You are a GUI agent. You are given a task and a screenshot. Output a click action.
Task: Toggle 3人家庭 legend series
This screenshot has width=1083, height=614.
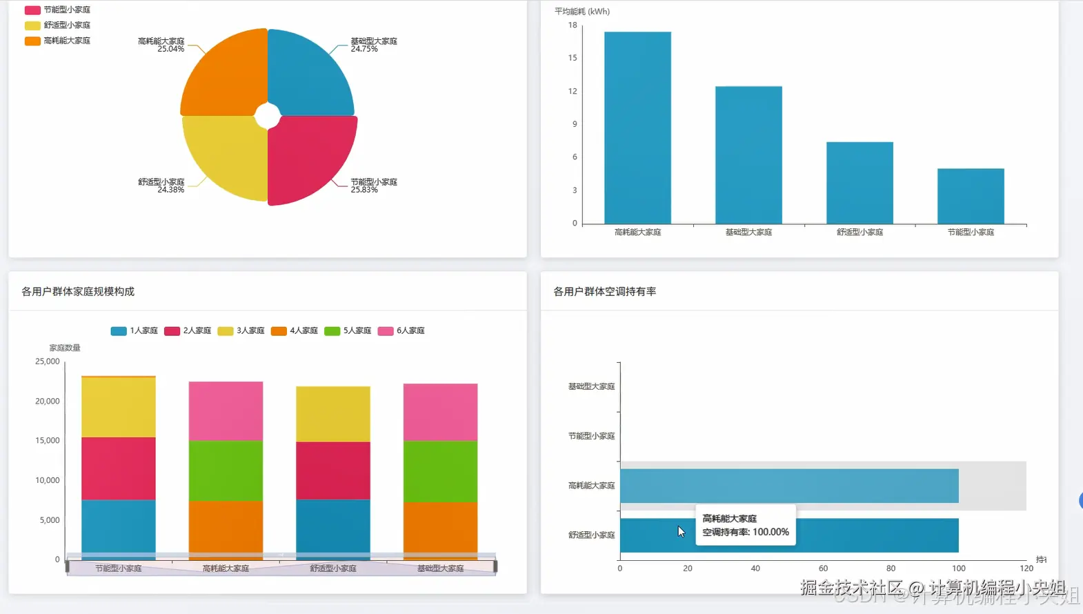tap(241, 330)
